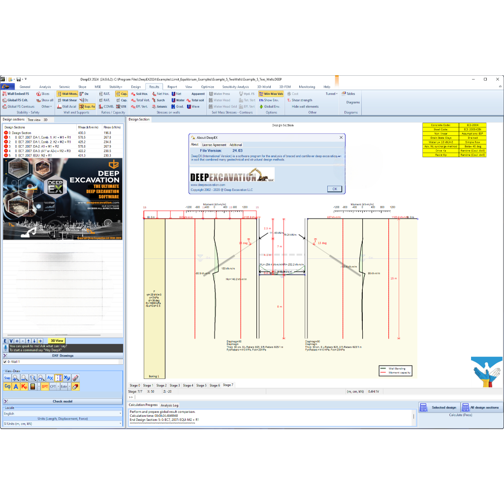
Task: Toggle the 0: Wall 1 checkbox under DXF Drawings
Action: click(x=5, y=361)
